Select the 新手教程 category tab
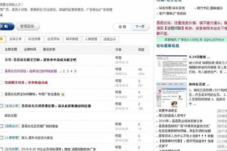The height and width of the screenshot is (151, 227). tap(72, 39)
